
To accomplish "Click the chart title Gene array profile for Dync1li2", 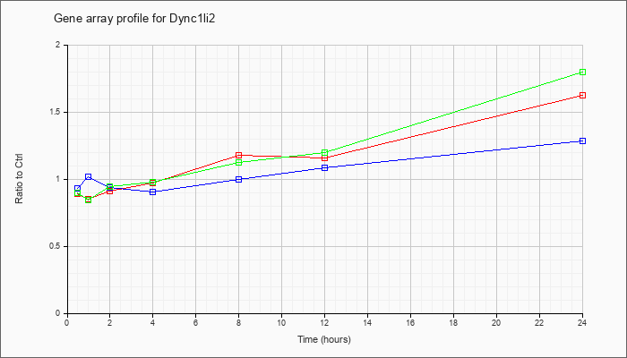I will tap(134, 19).
